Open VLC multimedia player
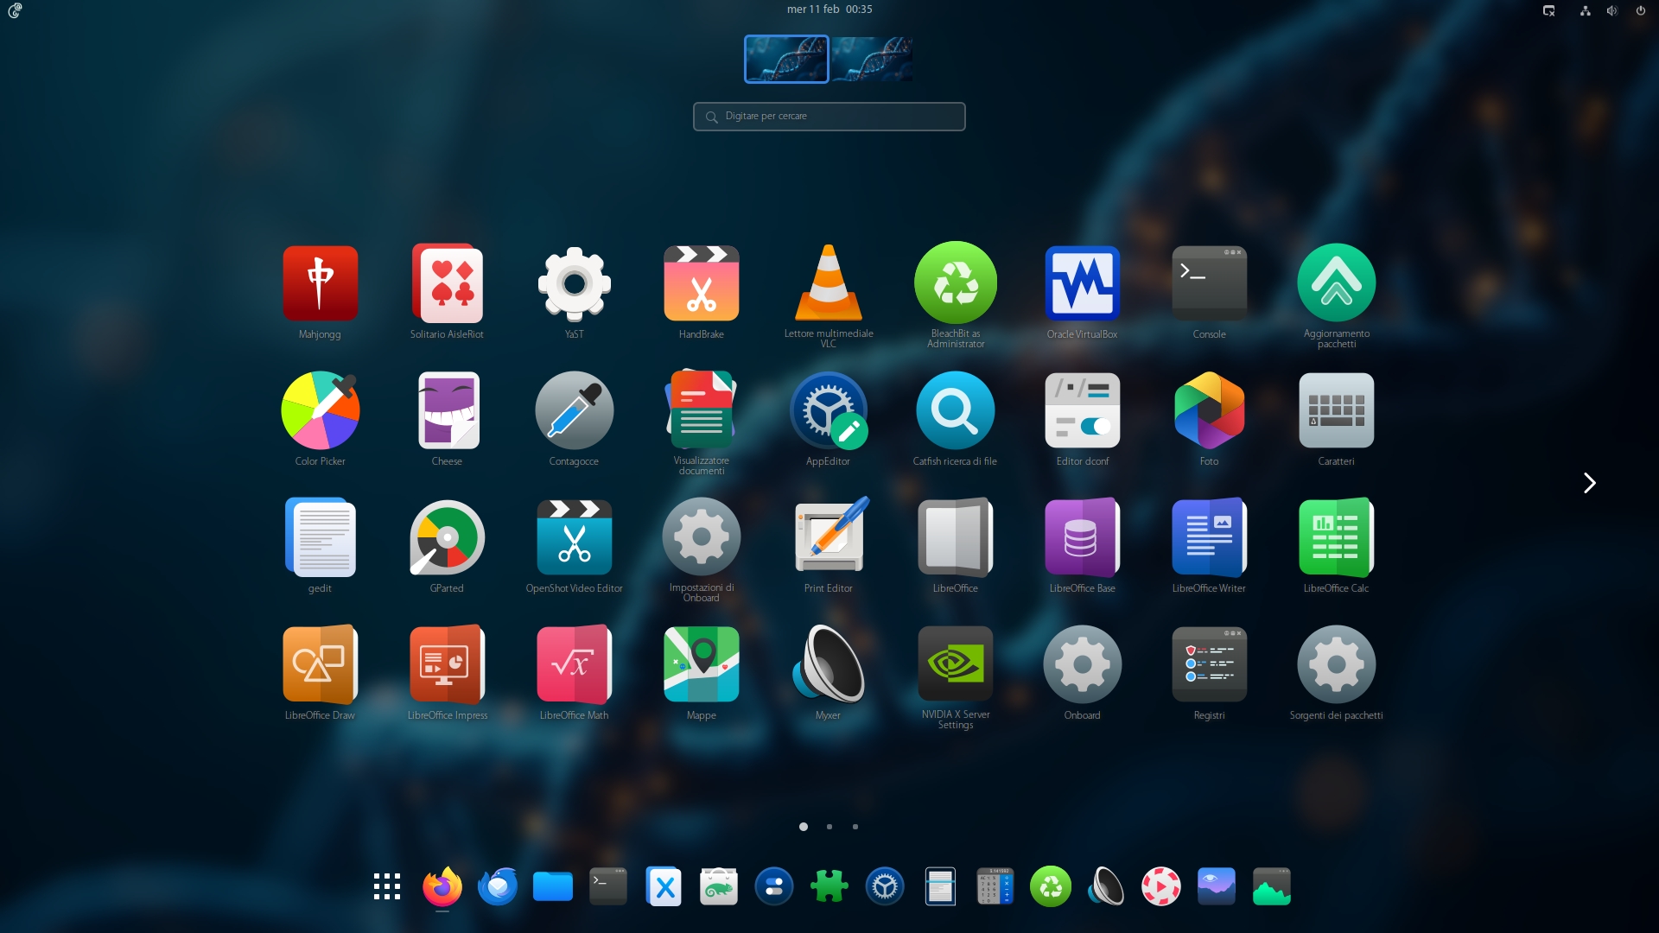1659x933 pixels. point(828,283)
